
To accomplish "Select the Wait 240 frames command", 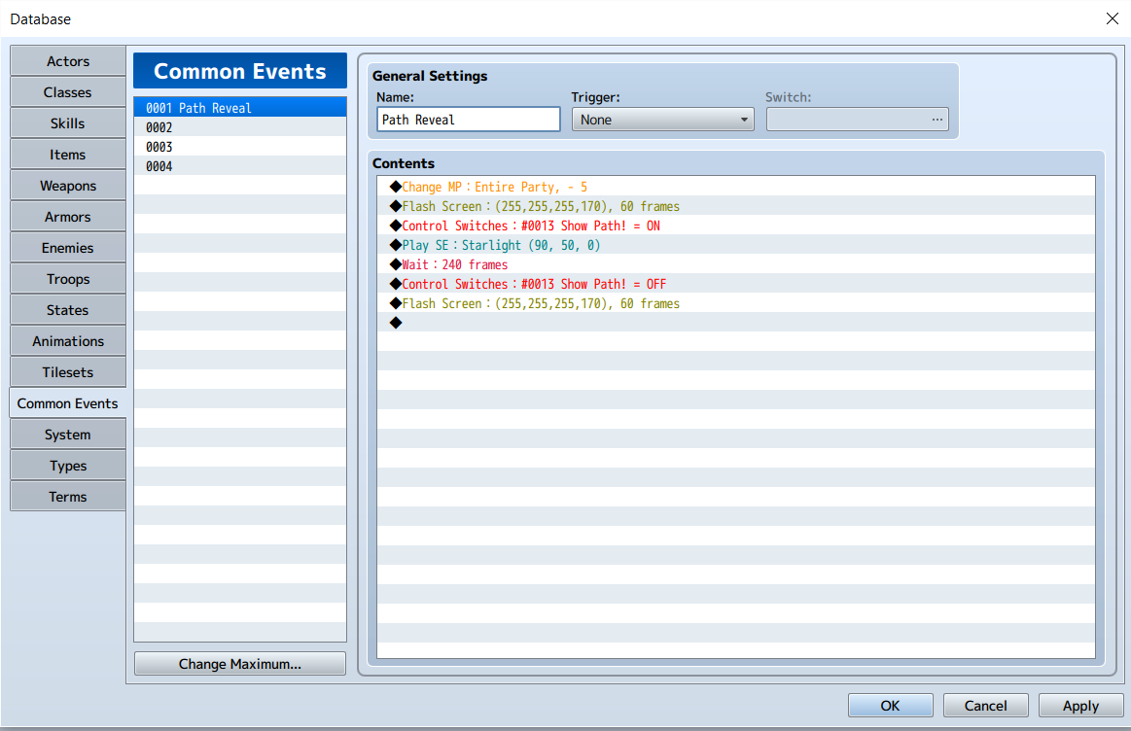I will click(736, 264).
